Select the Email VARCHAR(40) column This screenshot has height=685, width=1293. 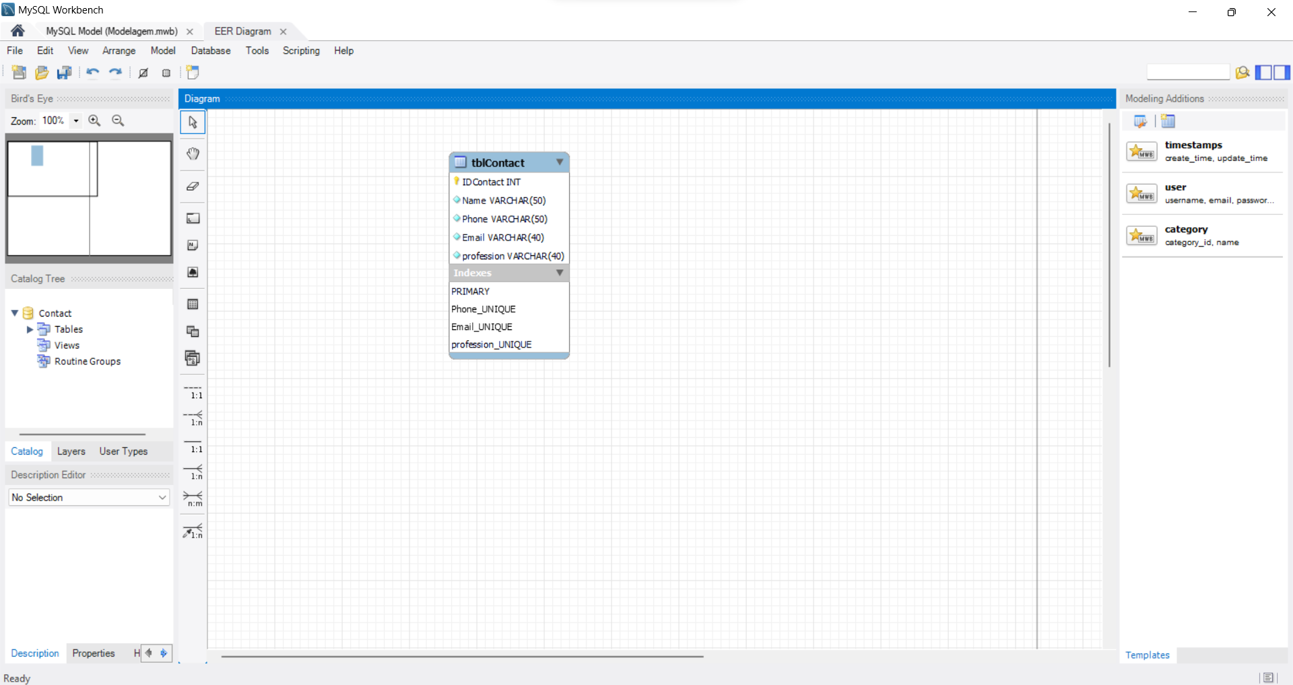pos(509,238)
